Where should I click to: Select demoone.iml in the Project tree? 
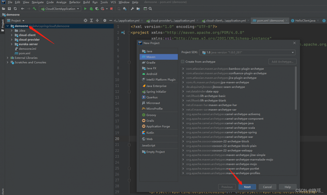25,49
